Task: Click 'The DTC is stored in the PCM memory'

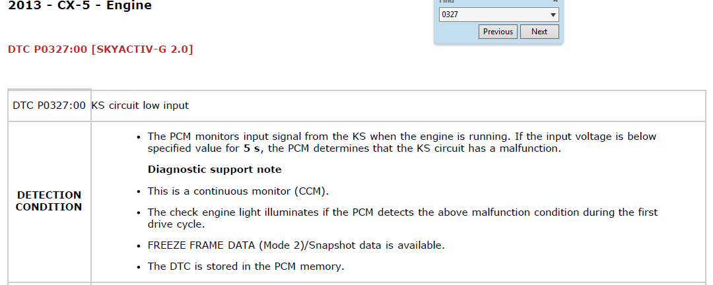Action: point(246,267)
